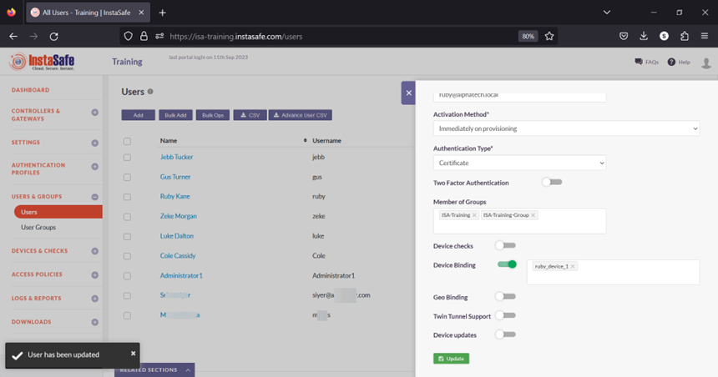Open Ruby Kane user link
Viewport: 718px width, 377px height.
point(176,197)
